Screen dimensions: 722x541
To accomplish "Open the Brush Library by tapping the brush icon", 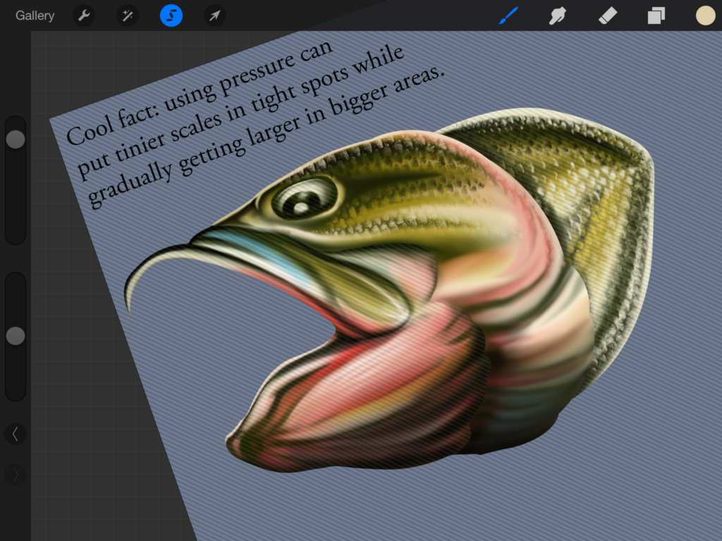I will [x=509, y=15].
